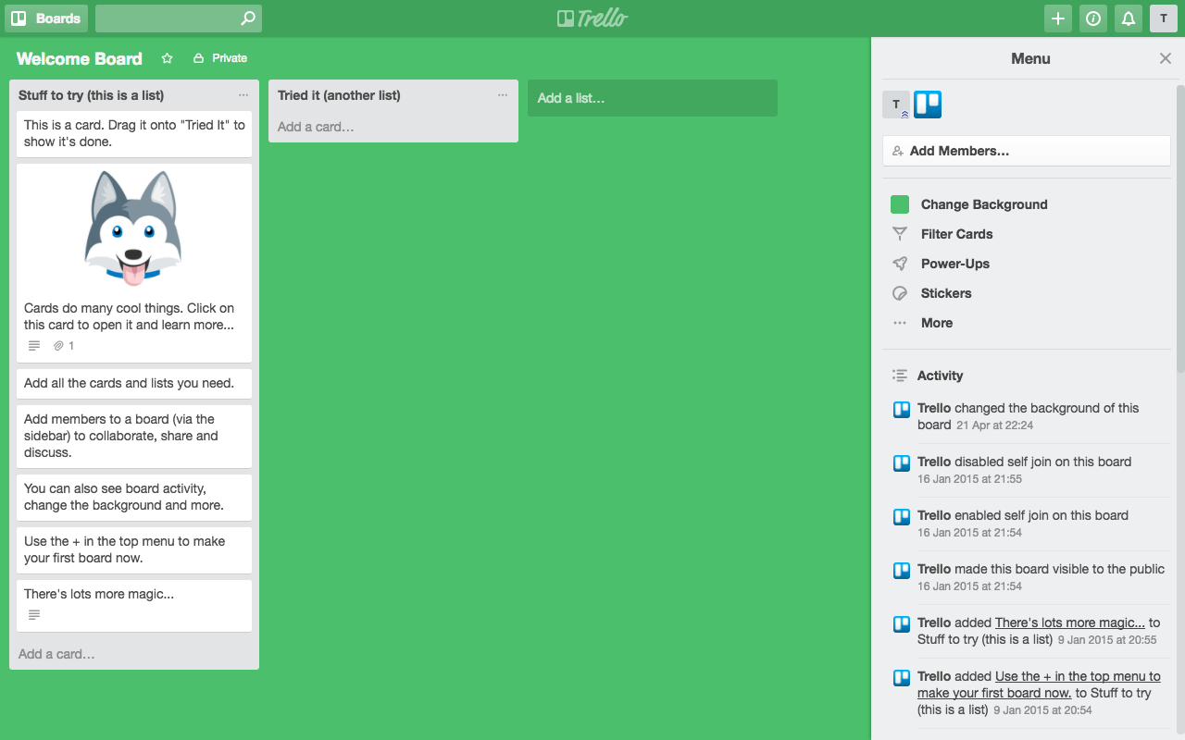Open Add all the cards and lists card
The height and width of the screenshot is (740, 1185).
coord(134,384)
